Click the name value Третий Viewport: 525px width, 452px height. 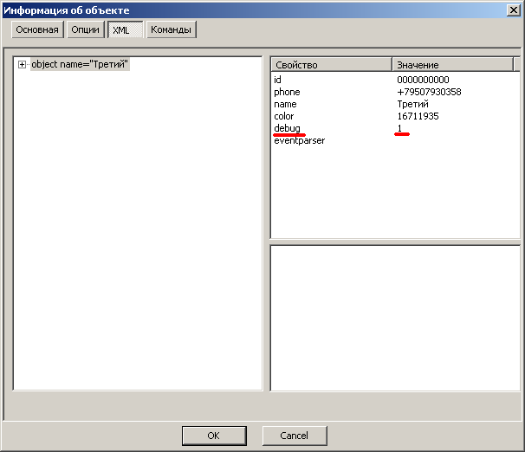[412, 104]
